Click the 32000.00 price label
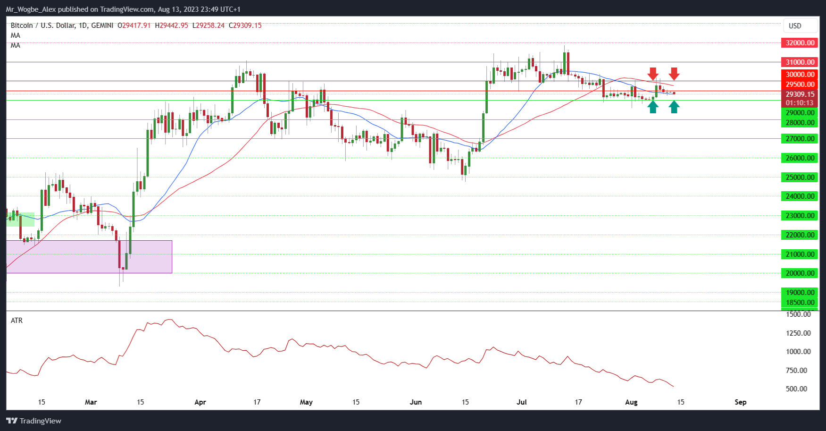The height and width of the screenshot is (431, 826). [x=800, y=43]
